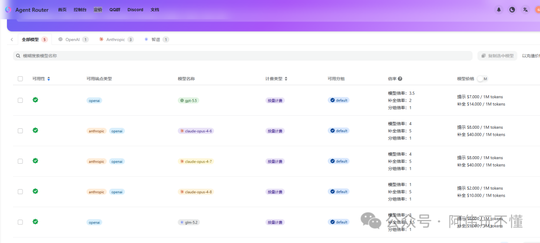This screenshot has width=540, height=243.
Task: Open 文档 in the top navigation
Action: point(154,9)
